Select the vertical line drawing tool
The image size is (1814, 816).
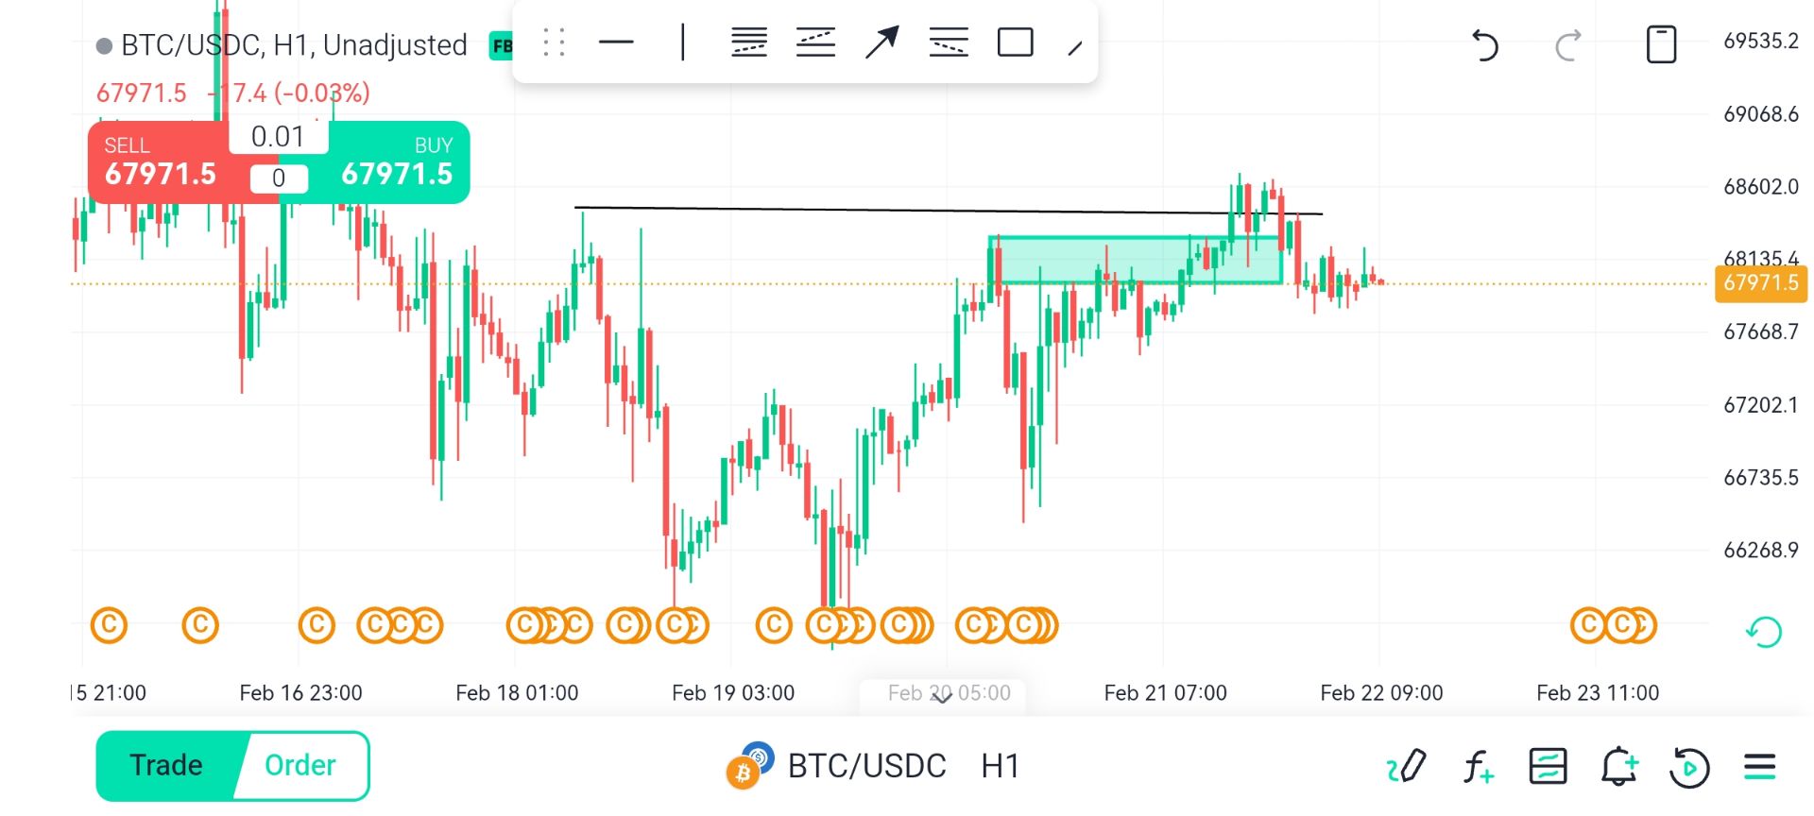click(x=682, y=42)
